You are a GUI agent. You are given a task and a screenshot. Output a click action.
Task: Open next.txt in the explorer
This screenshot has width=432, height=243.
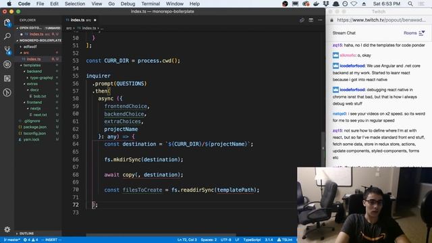coord(40,115)
